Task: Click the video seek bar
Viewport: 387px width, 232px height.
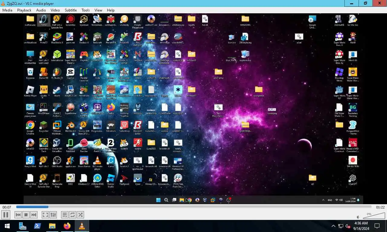Action: tap(193, 207)
